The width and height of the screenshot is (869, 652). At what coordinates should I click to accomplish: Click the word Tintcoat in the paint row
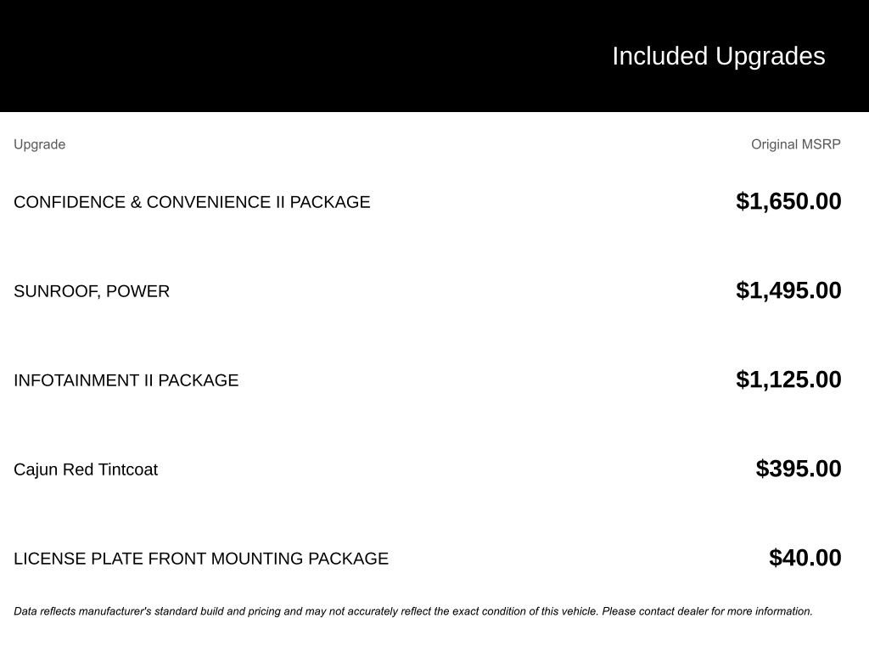(x=129, y=469)
